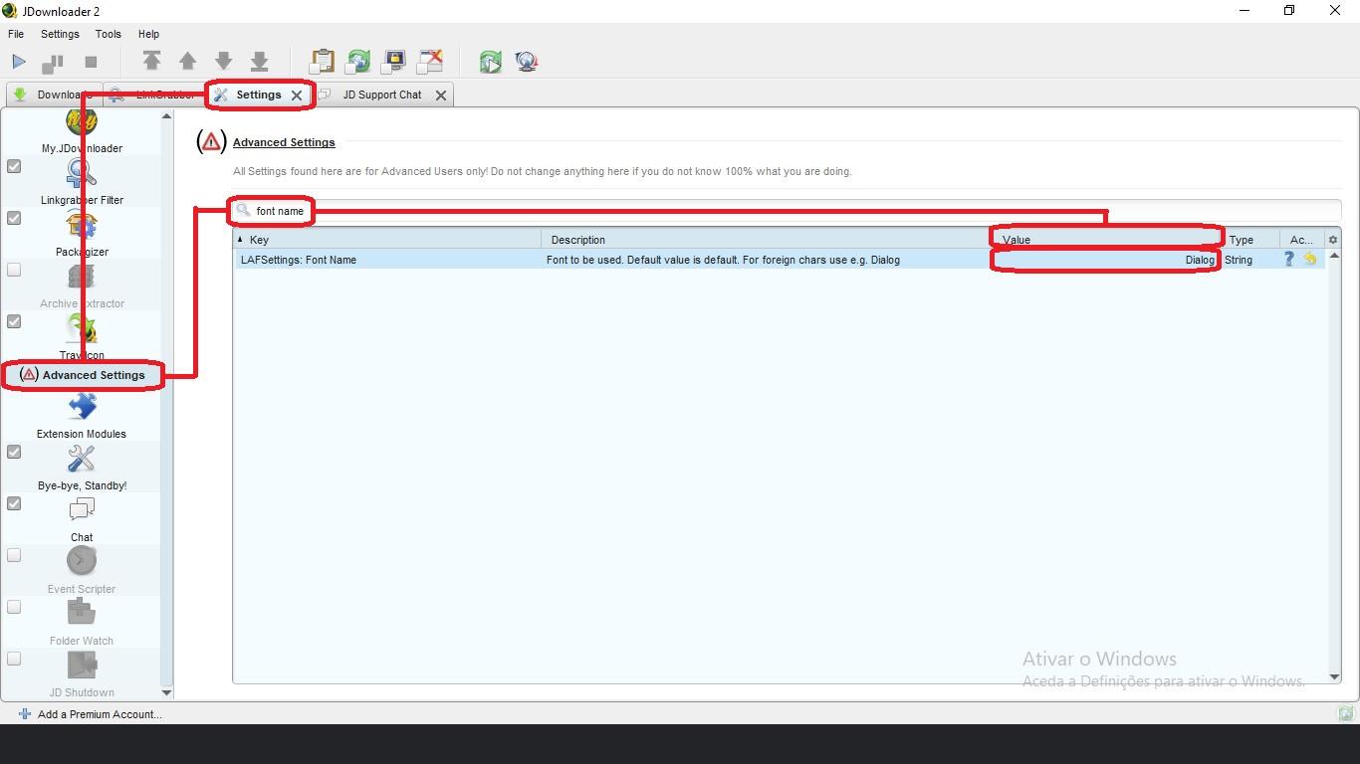Open the Folder Watch settings section
Screen dimensions: 1360x764
[82, 623]
